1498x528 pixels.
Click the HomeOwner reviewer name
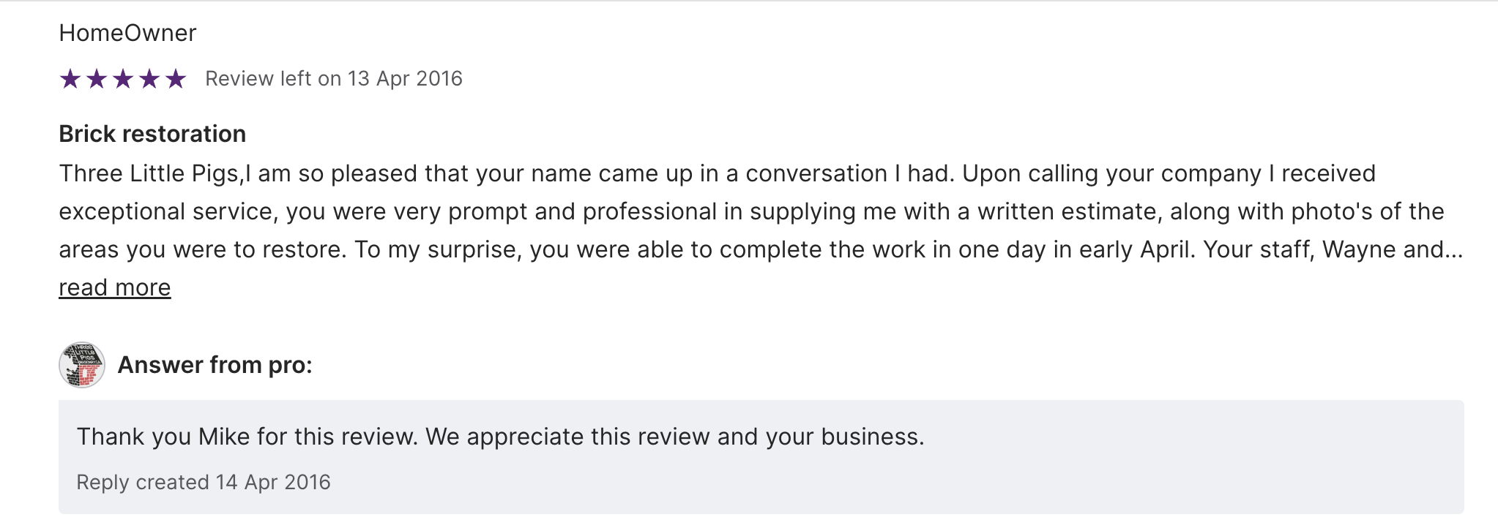coord(127,33)
